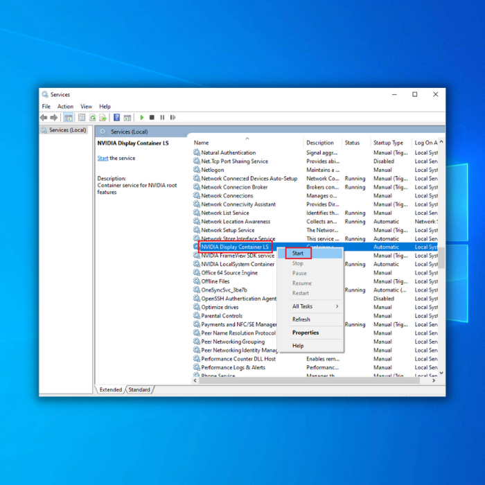Viewport: 485px width, 485px height.
Task: Click the gear icon beside Natural Authentication
Action: [x=196, y=152]
